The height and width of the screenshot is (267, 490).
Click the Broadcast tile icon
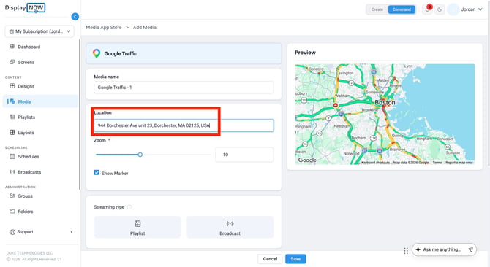(x=230, y=223)
